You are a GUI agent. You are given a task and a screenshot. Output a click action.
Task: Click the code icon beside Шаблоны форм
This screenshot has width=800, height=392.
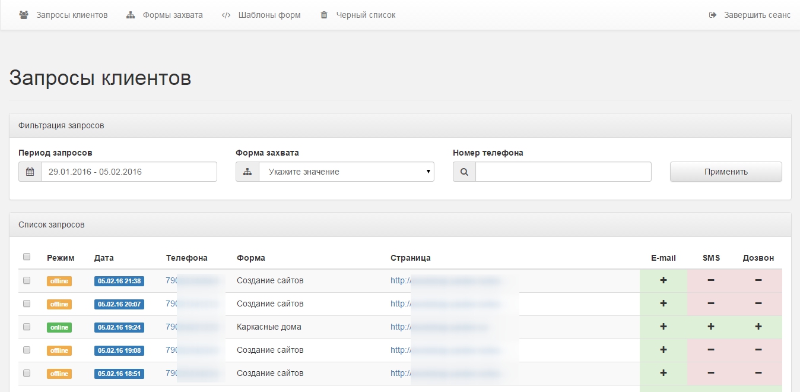(x=226, y=15)
